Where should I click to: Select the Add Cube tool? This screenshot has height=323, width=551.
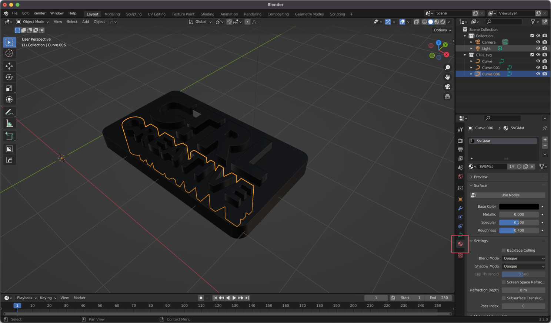coord(9,136)
